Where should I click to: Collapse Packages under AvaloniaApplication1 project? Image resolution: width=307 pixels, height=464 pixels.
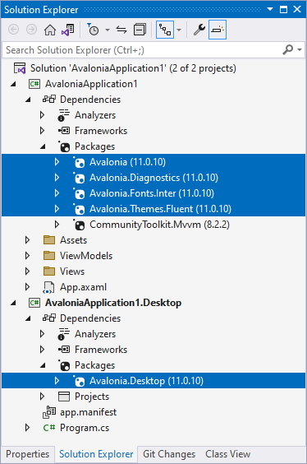click(43, 146)
